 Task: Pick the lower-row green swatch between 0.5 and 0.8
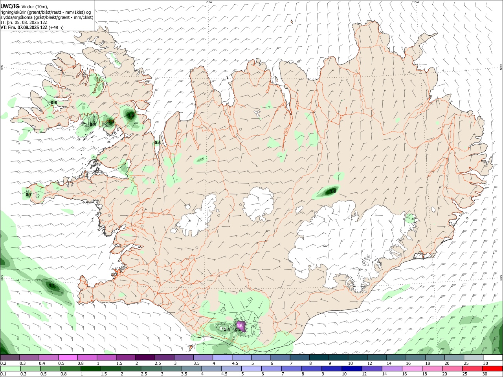click(x=50, y=369)
